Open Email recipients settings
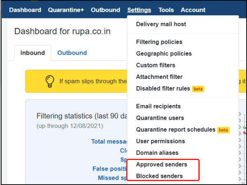Viewport: 247px width, 185px height. (158, 106)
